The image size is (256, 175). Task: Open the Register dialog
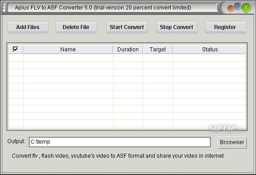coord(225,27)
